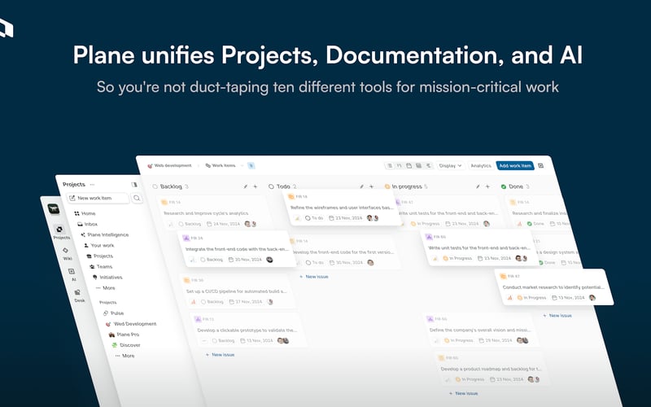Switch to kanban board layout icon
The height and width of the screenshot is (407, 651).
pyautogui.click(x=399, y=165)
